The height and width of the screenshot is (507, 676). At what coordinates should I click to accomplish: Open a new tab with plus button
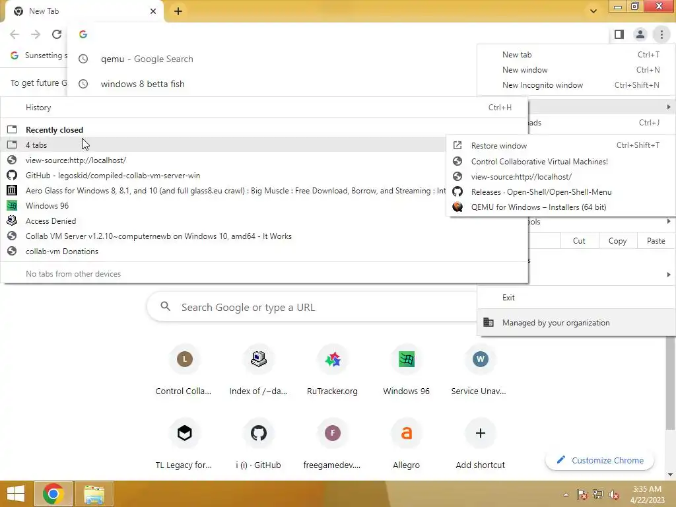(x=178, y=11)
